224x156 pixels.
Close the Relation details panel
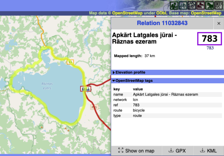pyautogui.click(x=219, y=24)
